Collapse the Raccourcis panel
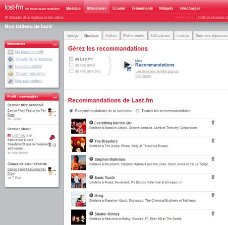The width and height of the screenshot is (228, 225). click(55, 44)
